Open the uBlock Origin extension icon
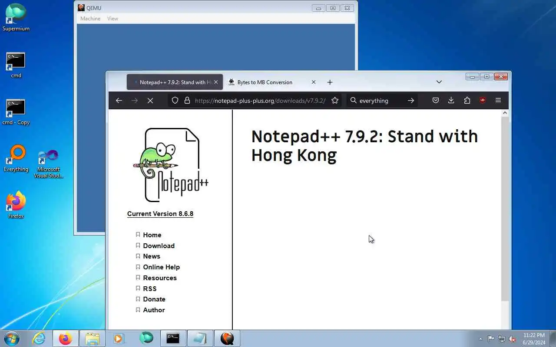556x347 pixels. (483, 100)
